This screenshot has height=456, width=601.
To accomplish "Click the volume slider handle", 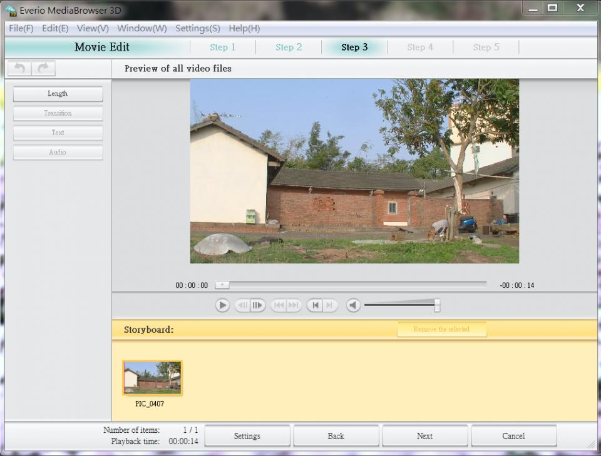I will tap(437, 305).
